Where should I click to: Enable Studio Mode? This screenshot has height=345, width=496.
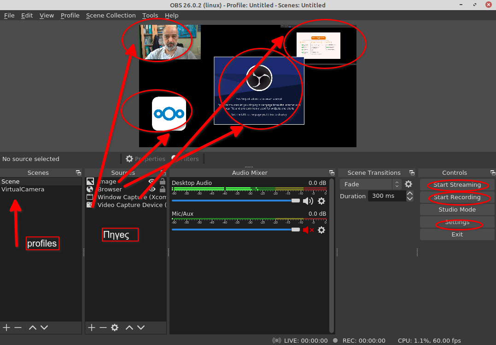457,209
